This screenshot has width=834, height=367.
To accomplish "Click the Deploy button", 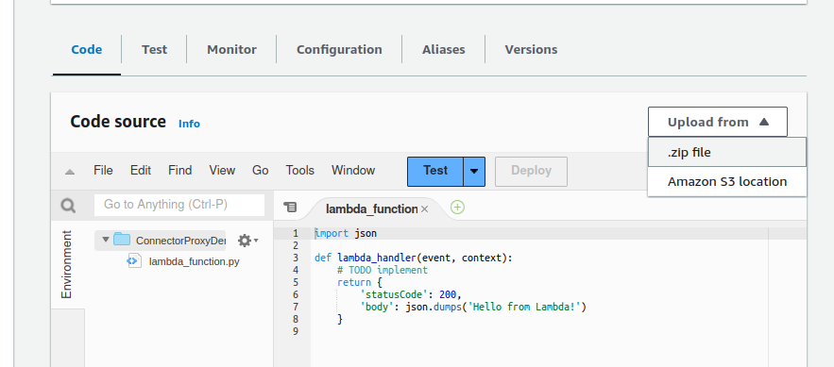I will (531, 172).
